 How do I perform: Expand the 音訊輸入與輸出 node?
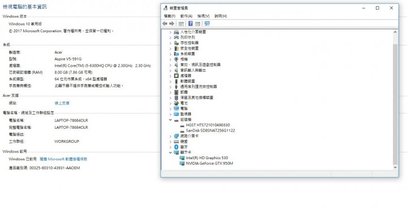tap(170, 70)
